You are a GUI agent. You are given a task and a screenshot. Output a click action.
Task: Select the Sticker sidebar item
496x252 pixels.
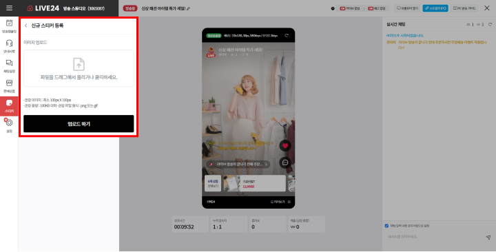[9, 106]
